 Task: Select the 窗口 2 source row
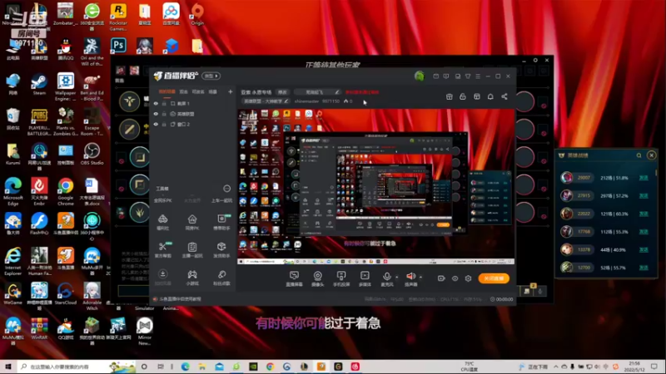(x=193, y=124)
